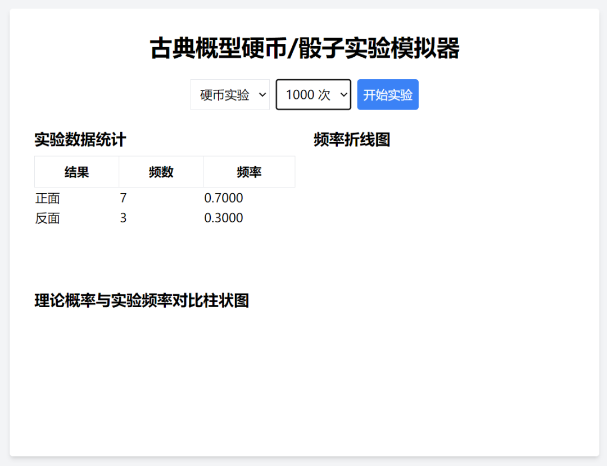Click the 频数 column header
Image resolution: width=607 pixels, height=466 pixels.
pos(161,172)
